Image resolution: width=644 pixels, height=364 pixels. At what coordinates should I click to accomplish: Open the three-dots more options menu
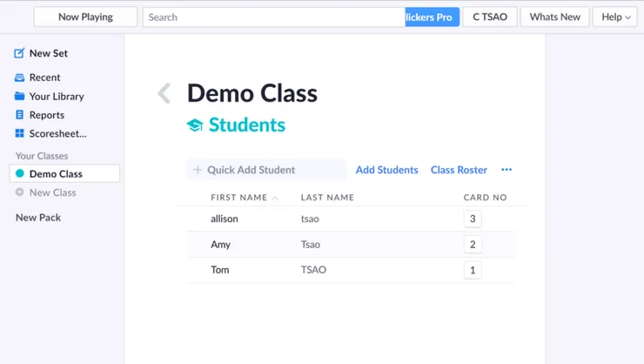[506, 170]
